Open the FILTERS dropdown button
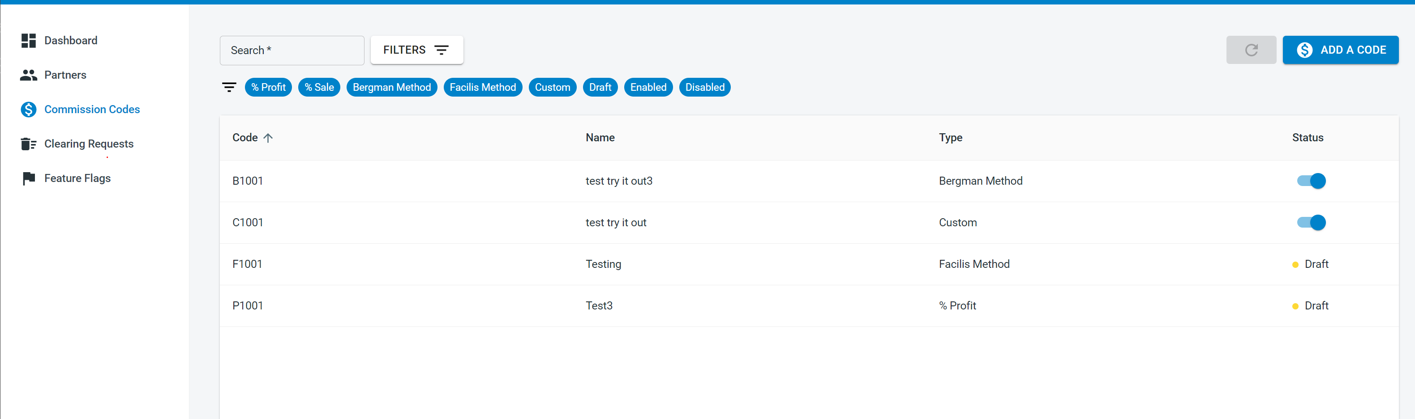The image size is (1415, 419). [416, 50]
